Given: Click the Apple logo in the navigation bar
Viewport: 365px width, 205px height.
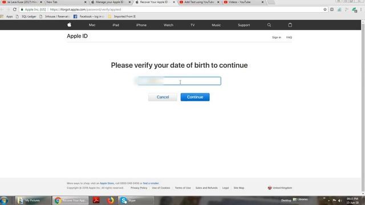Looking at the screenshot, I should [69, 24].
